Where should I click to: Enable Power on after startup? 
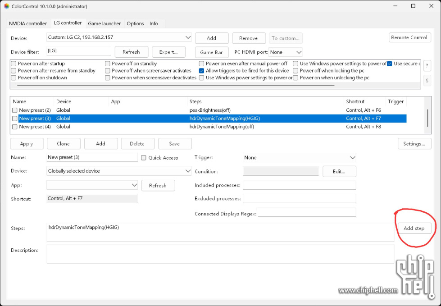point(14,64)
